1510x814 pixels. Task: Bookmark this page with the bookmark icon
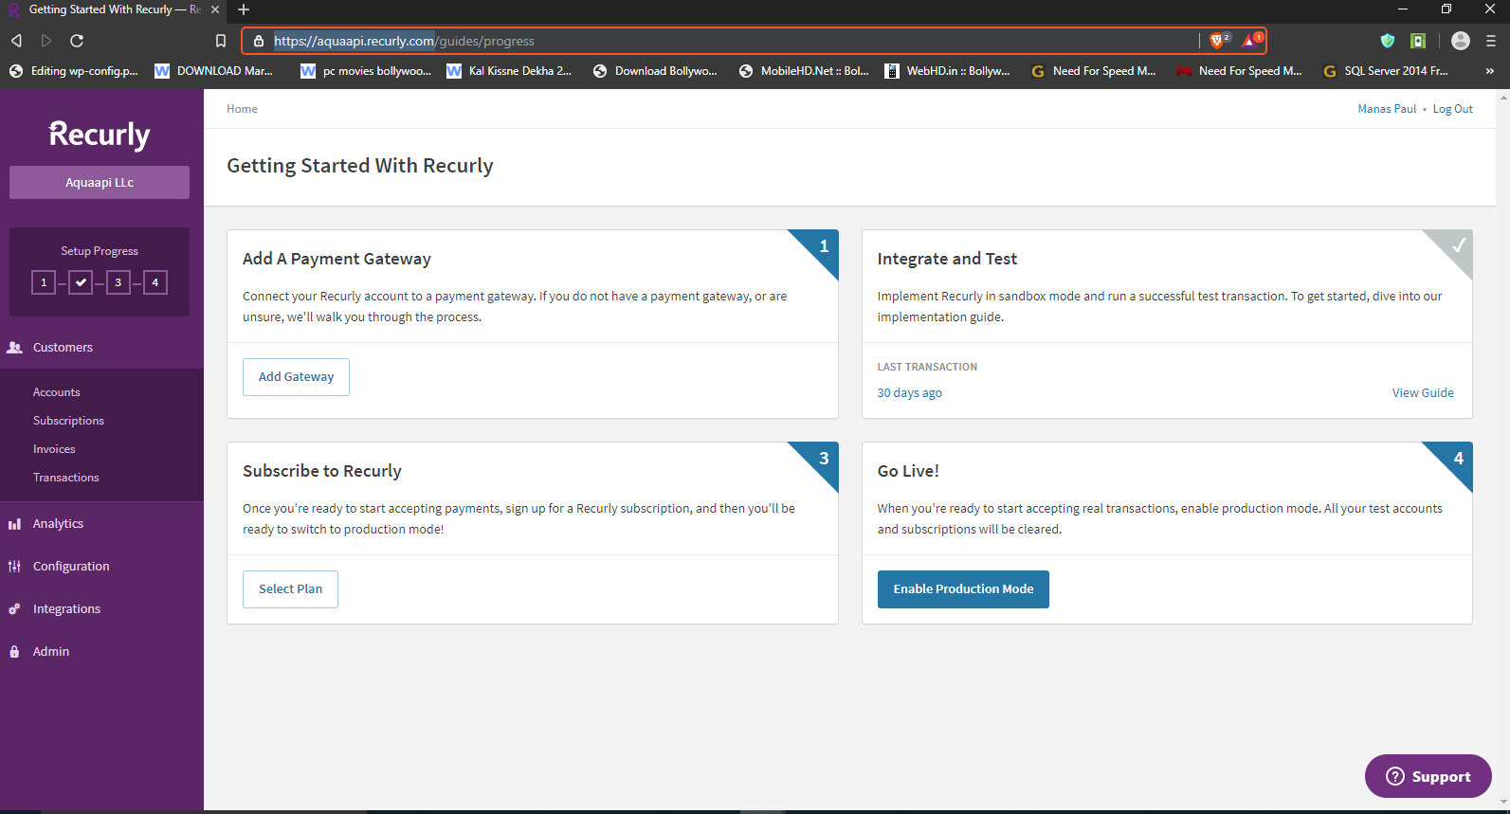(x=221, y=41)
